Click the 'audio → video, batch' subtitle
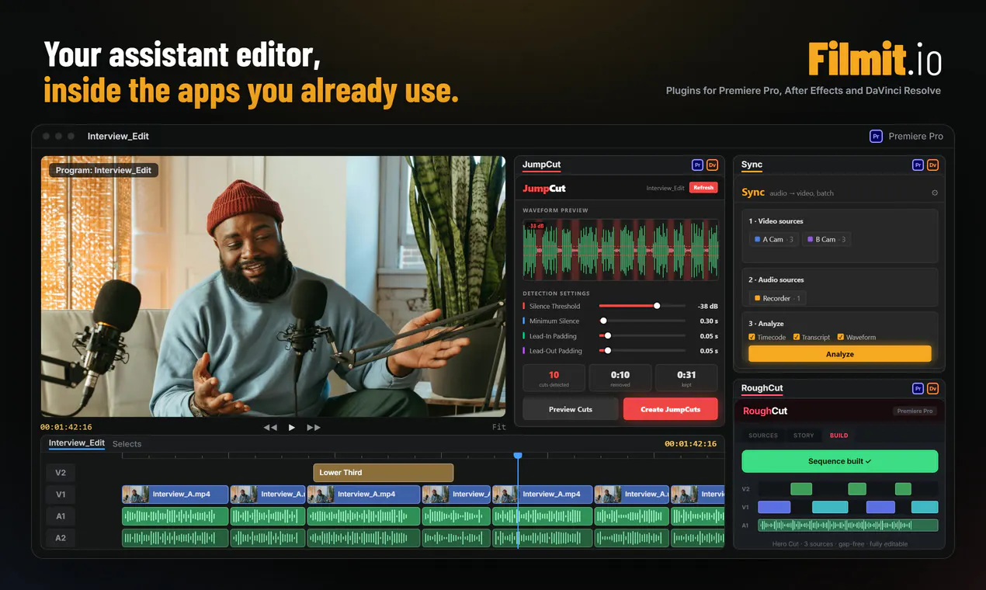Image resolution: width=986 pixels, height=590 pixels. 803,193
